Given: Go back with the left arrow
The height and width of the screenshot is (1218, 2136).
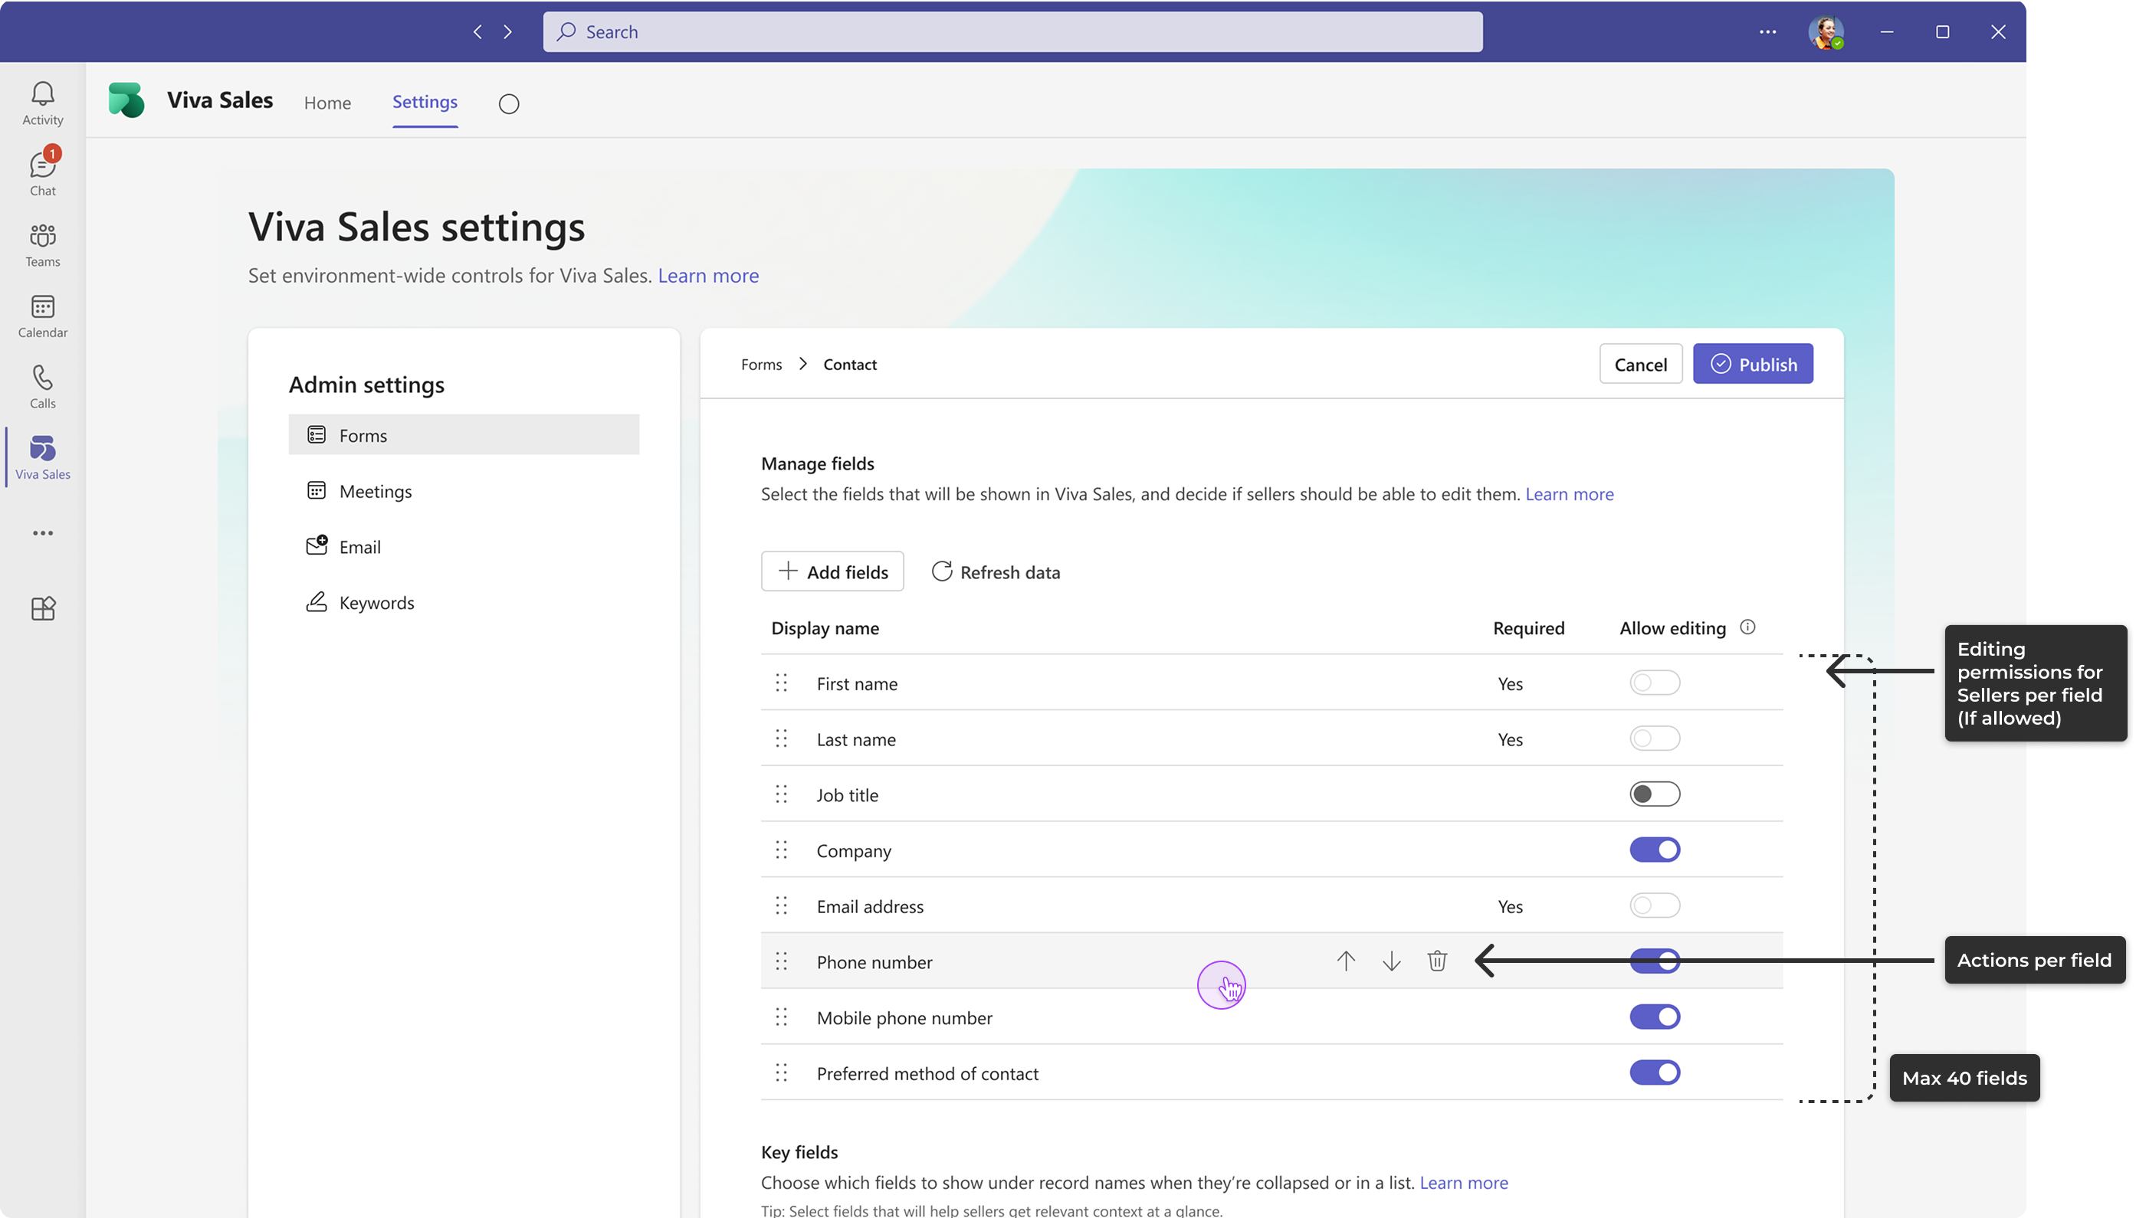Looking at the screenshot, I should click(x=477, y=31).
